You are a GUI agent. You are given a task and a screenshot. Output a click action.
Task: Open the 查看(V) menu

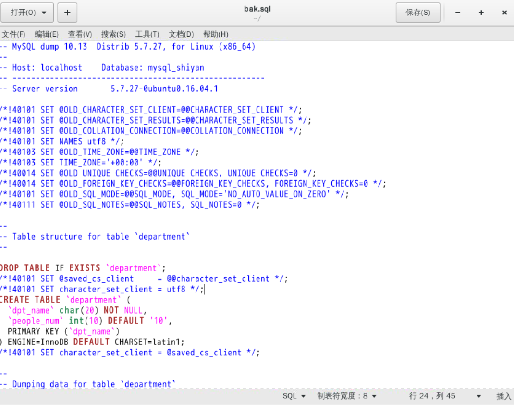click(80, 34)
